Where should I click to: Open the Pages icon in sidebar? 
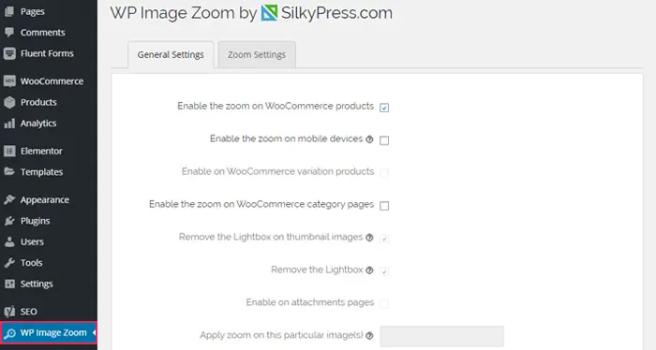(x=9, y=11)
